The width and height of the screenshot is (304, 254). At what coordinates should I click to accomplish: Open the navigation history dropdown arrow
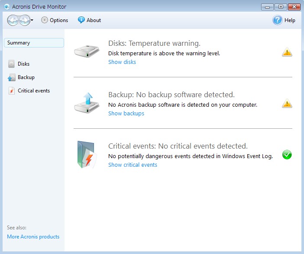(32, 20)
